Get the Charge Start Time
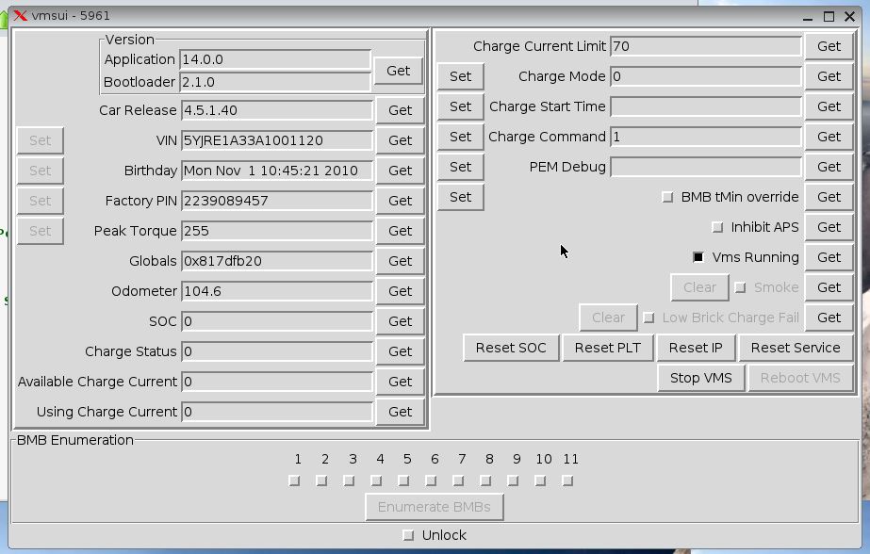This screenshot has width=870, height=554. 829,106
